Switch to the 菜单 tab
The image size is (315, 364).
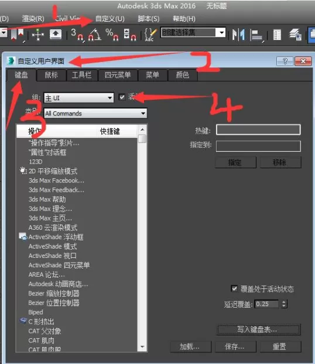(152, 75)
